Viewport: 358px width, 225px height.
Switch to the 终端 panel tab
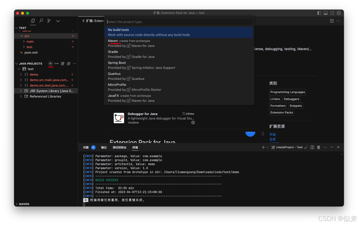click(x=135, y=147)
